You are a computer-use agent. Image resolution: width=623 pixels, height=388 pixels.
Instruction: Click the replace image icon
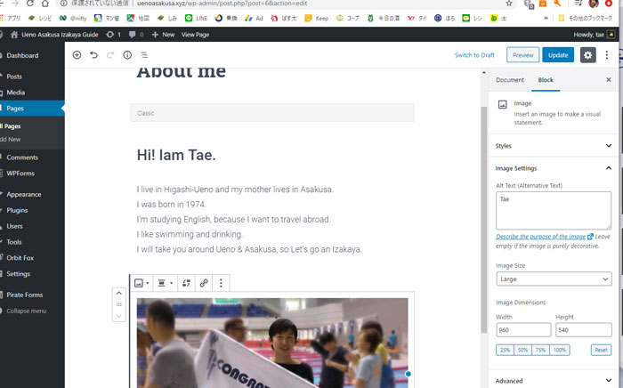(x=186, y=283)
